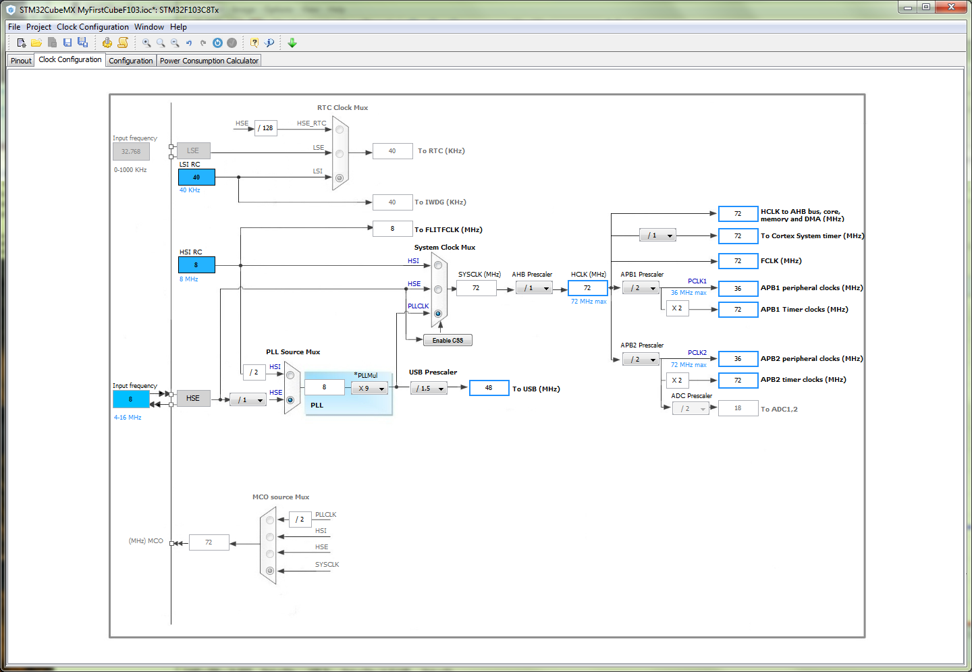Select HSE as System Clock Mux source

438,289
